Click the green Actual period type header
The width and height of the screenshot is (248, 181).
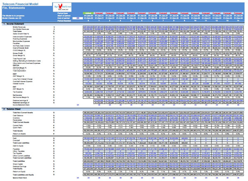88,13
